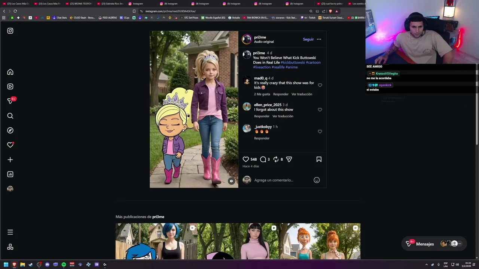The width and height of the screenshot is (479, 269).
Task: Open the Windows Start menu
Action: (x=6, y=265)
